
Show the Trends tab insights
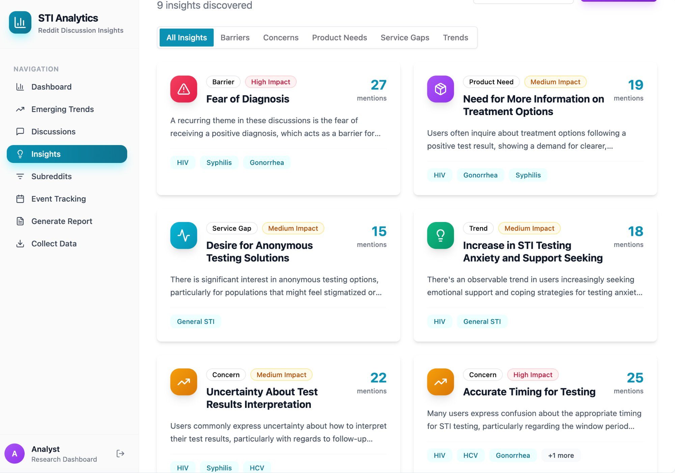[455, 37]
